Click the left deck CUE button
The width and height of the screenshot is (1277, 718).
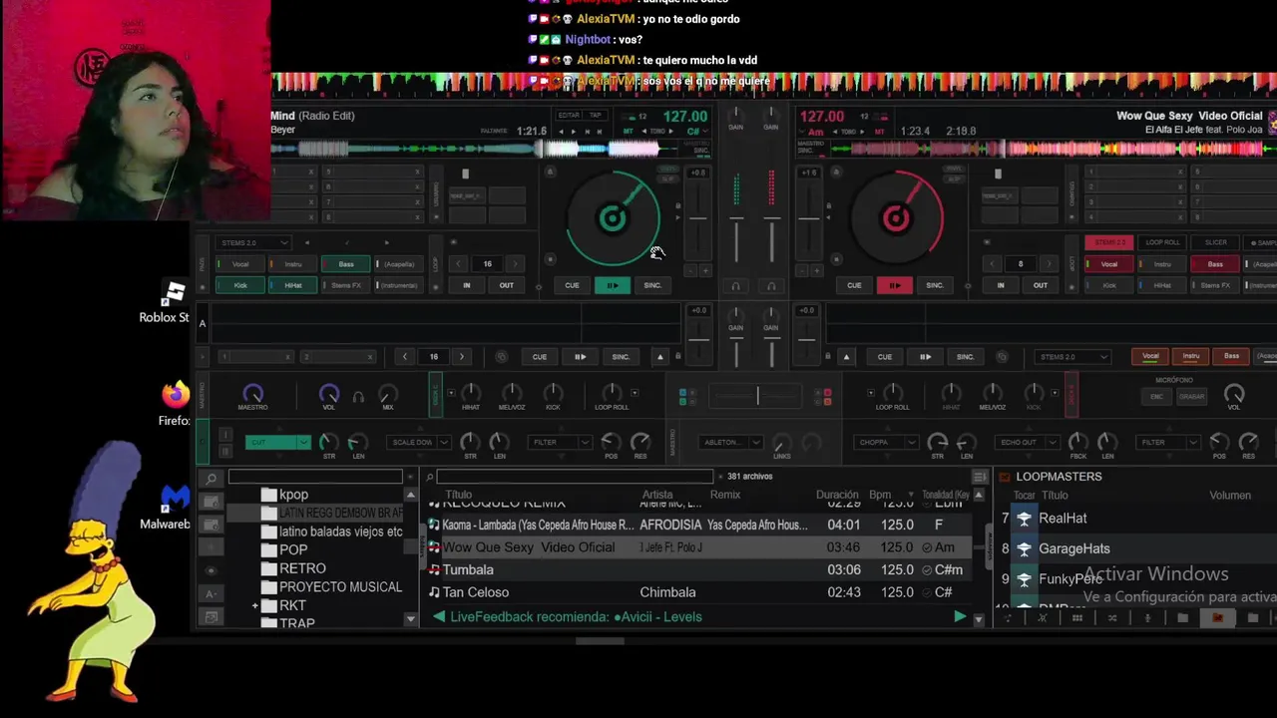[x=572, y=285]
